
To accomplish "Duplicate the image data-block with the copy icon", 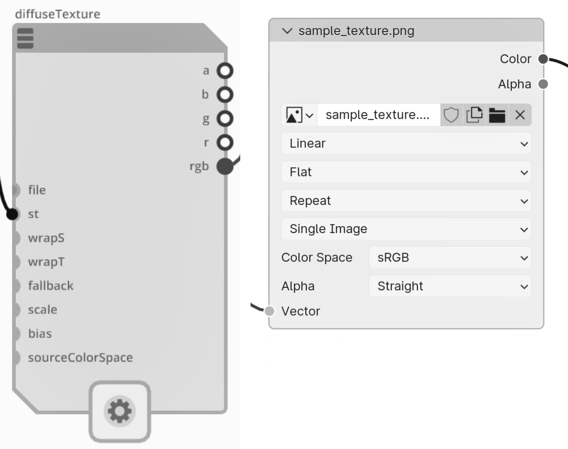I will point(474,115).
